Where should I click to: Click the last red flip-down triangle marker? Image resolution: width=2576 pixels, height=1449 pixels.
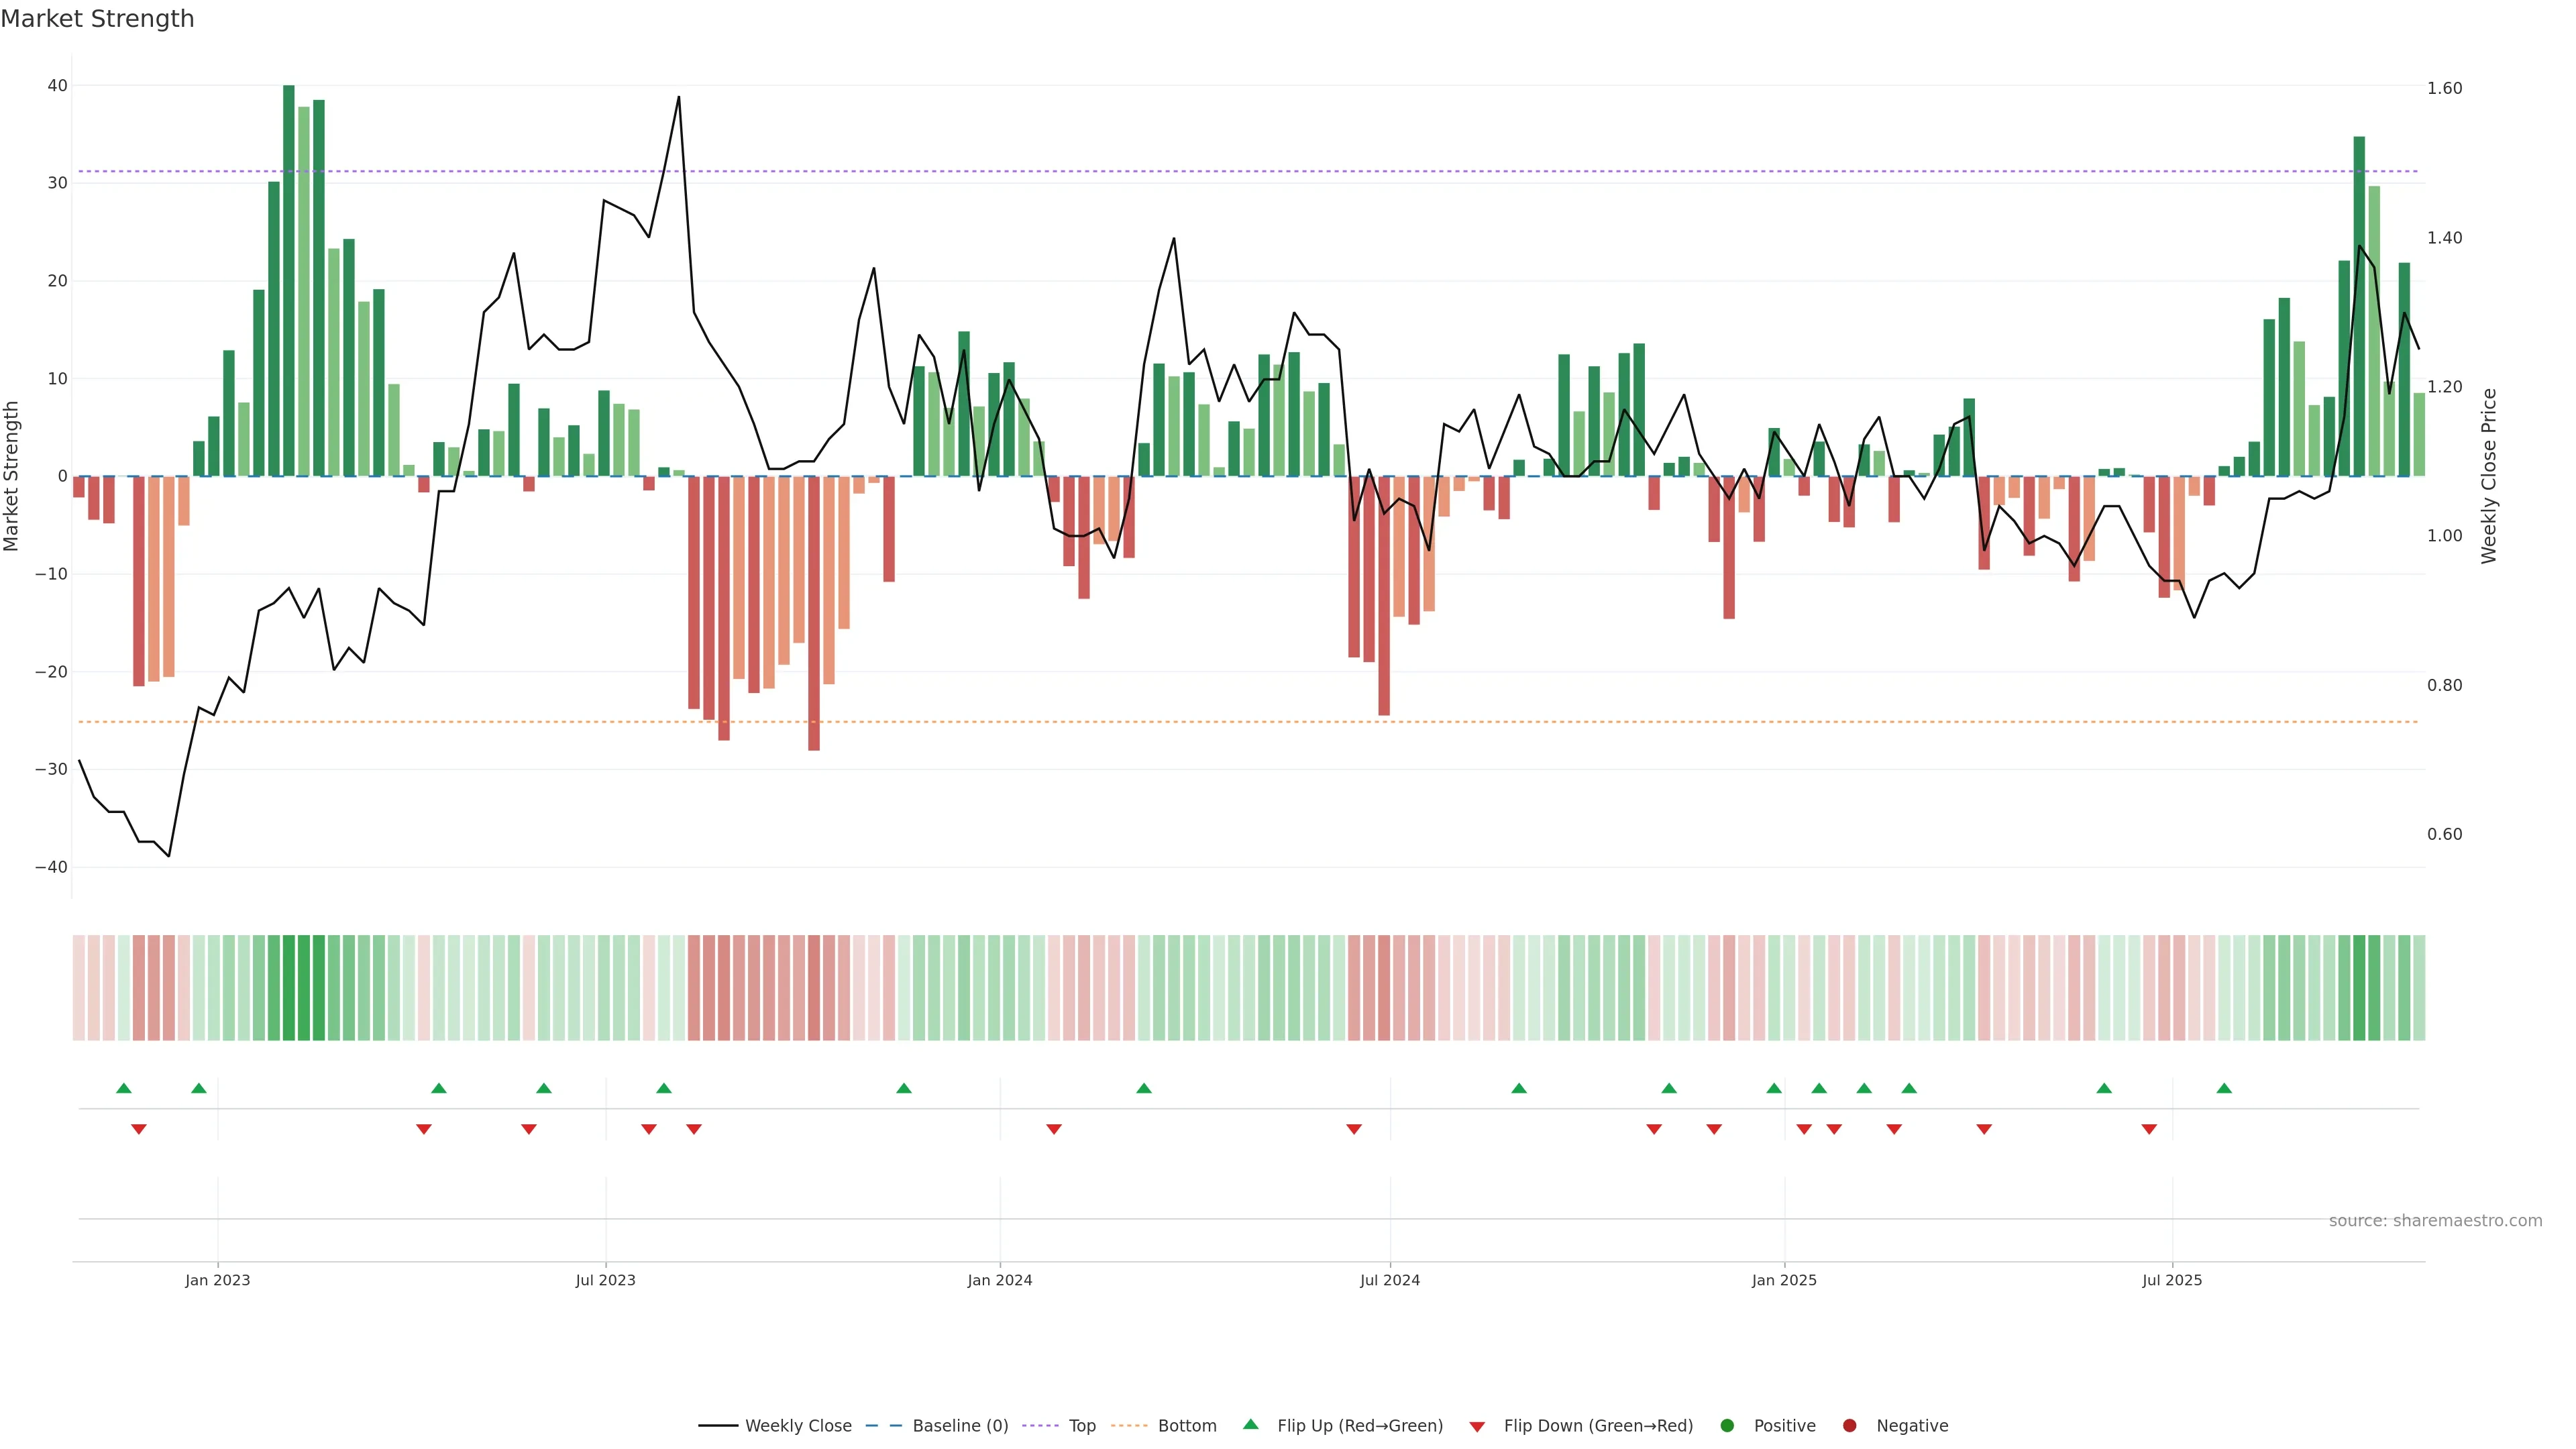click(x=2149, y=1129)
